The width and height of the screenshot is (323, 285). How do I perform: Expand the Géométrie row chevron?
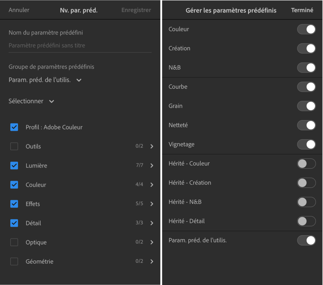coord(152,261)
